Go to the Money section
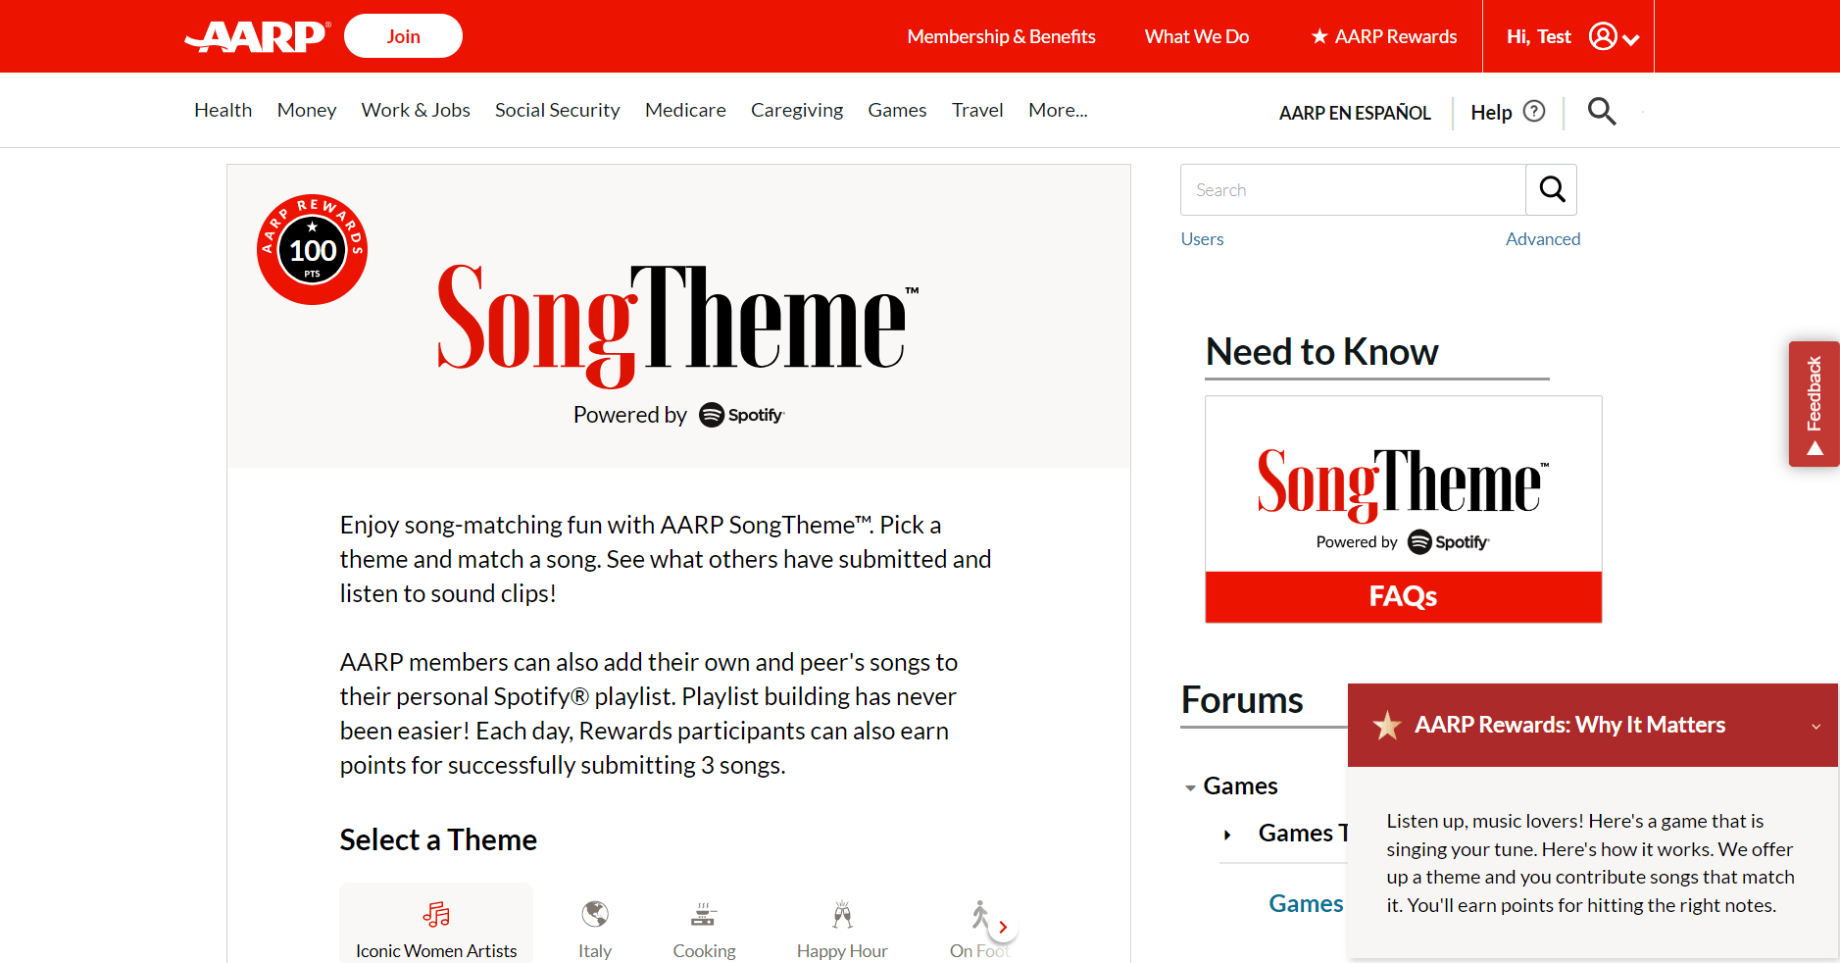Image resolution: width=1840 pixels, height=963 pixels. (307, 110)
